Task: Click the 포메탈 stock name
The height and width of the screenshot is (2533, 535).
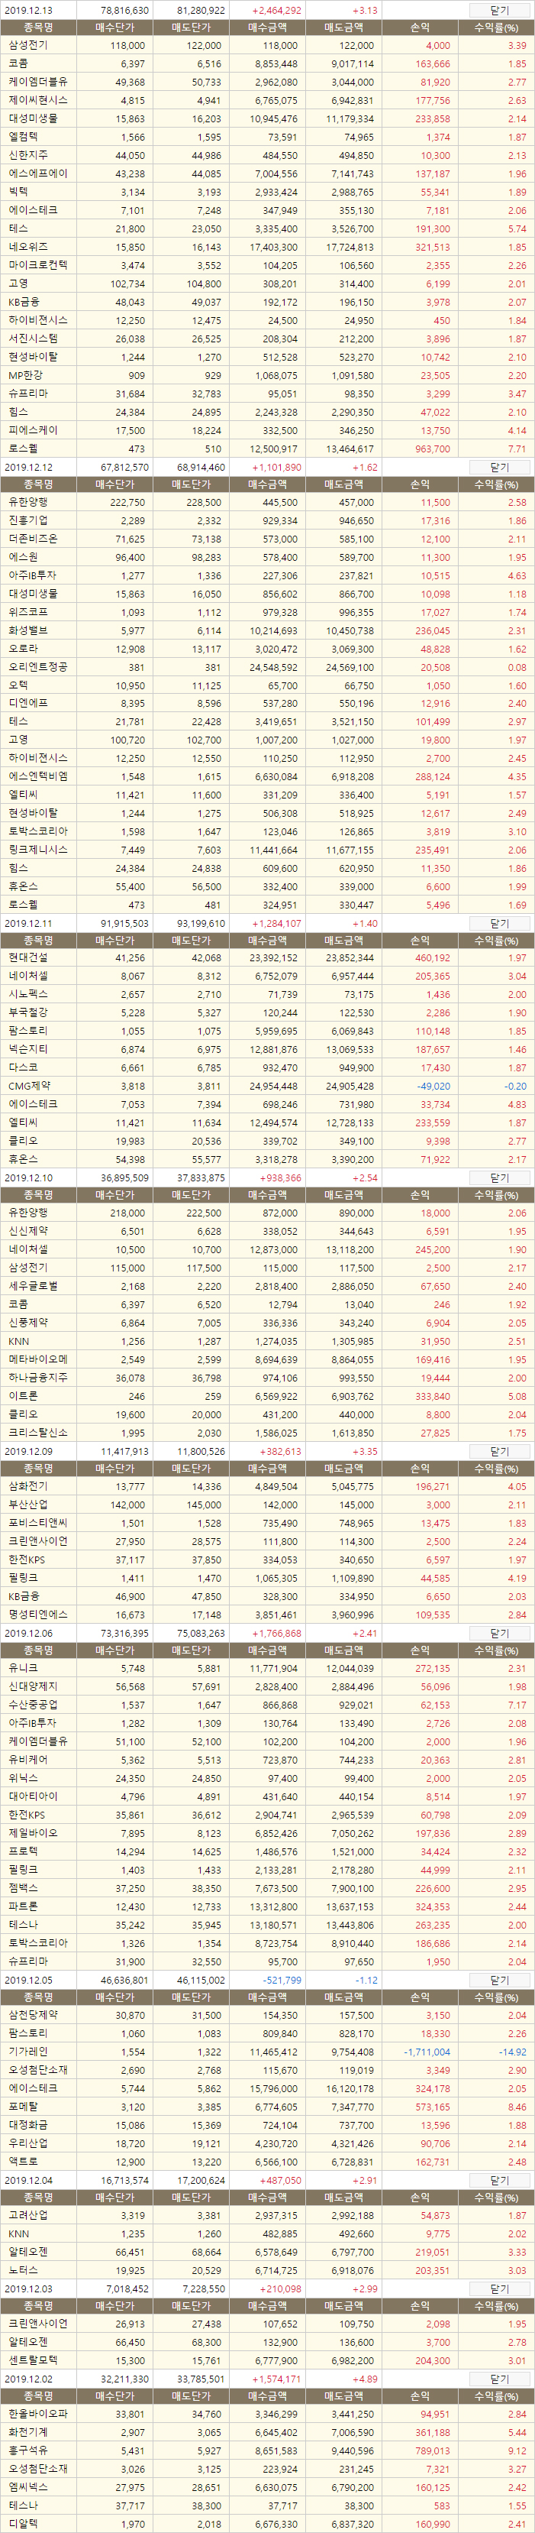Action: pos(24,2107)
